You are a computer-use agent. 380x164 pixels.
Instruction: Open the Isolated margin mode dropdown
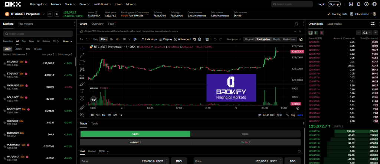(x=135, y=142)
